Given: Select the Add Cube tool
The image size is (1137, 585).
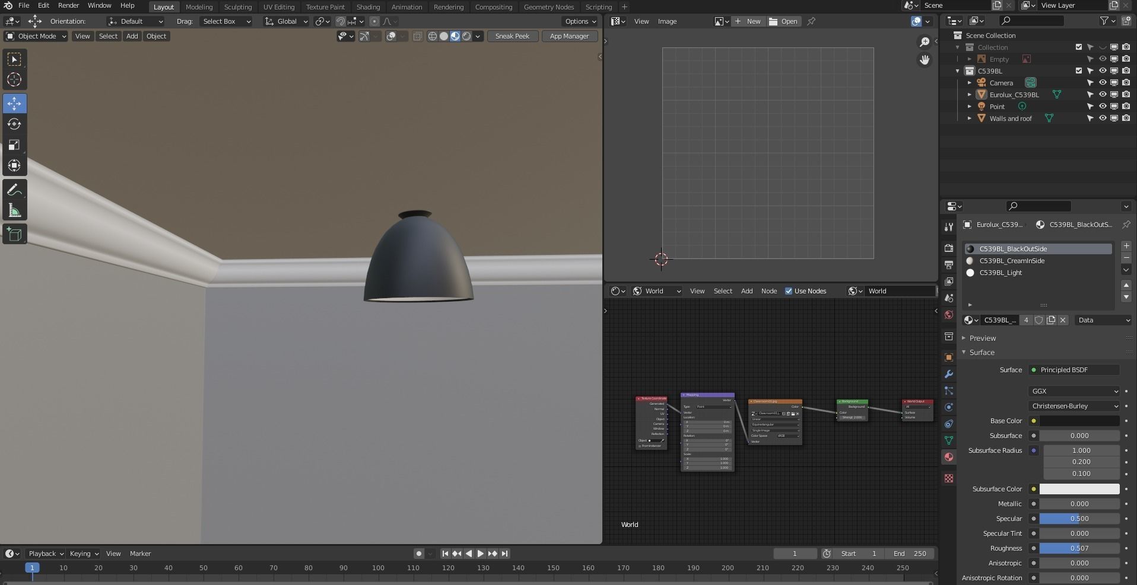Looking at the screenshot, I should (x=14, y=234).
